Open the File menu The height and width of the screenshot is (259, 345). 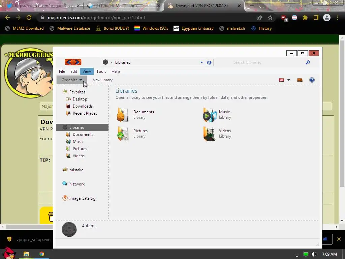62,71
